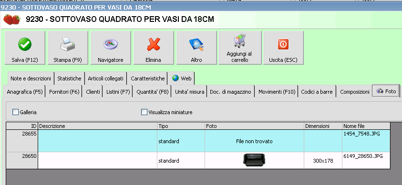
Task: Click the green checkmark Salva icon
Action: (x=25, y=44)
